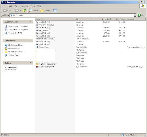This screenshot has width=147, height=137.
Task: Collapse the Other Places panel
Action: tap(31, 41)
